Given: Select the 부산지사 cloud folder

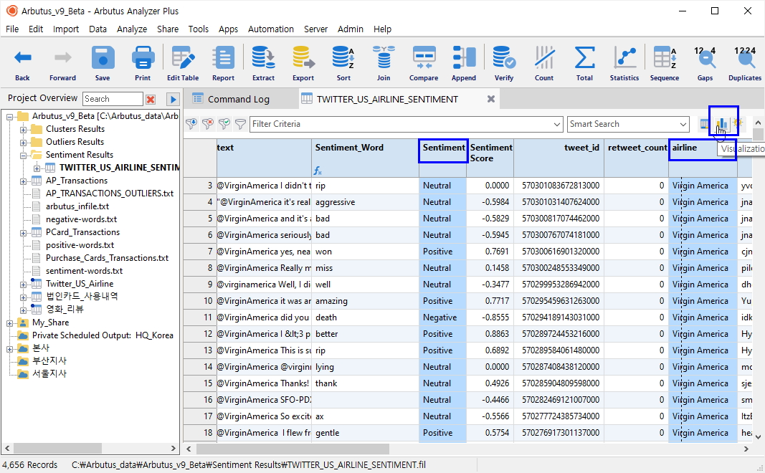Looking at the screenshot, I should point(49,361).
